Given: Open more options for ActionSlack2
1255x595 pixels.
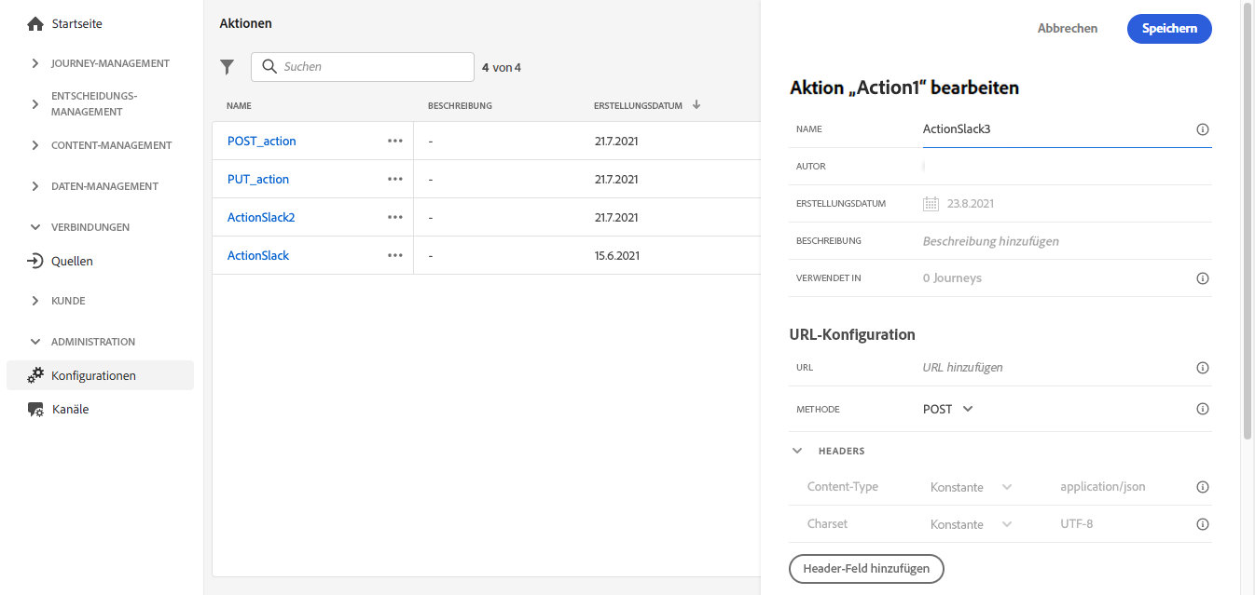Looking at the screenshot, I should 395,217.
